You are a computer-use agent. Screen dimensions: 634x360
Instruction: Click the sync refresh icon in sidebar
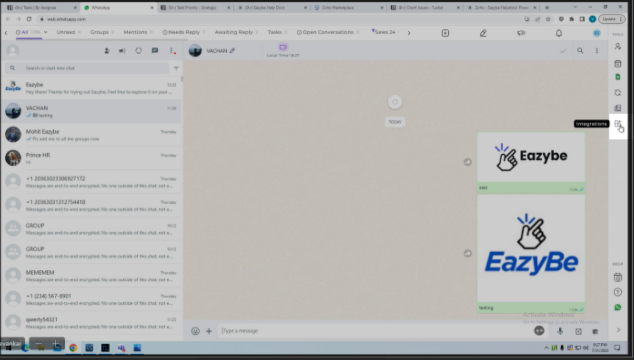click(618, 93)
